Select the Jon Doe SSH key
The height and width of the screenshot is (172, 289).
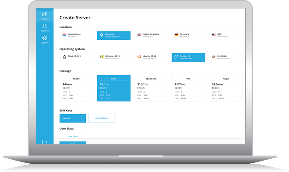(73, 118)
